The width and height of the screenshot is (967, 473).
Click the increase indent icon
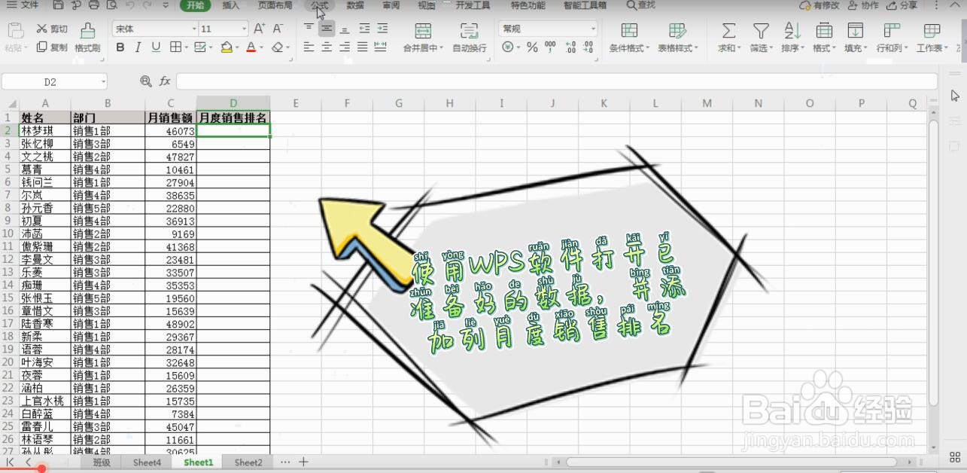pos(382,29)
